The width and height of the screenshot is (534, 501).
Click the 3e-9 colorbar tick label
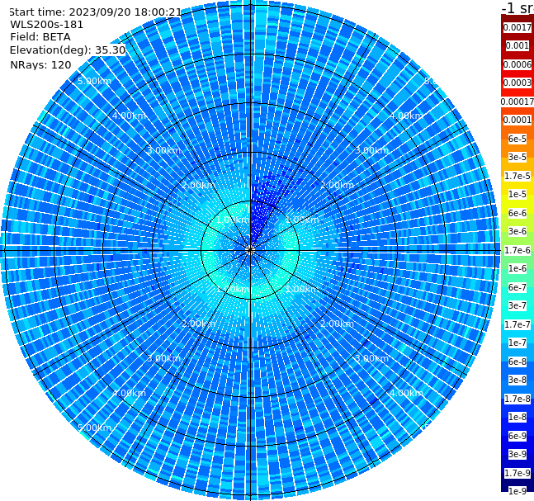tap(517, 454)
